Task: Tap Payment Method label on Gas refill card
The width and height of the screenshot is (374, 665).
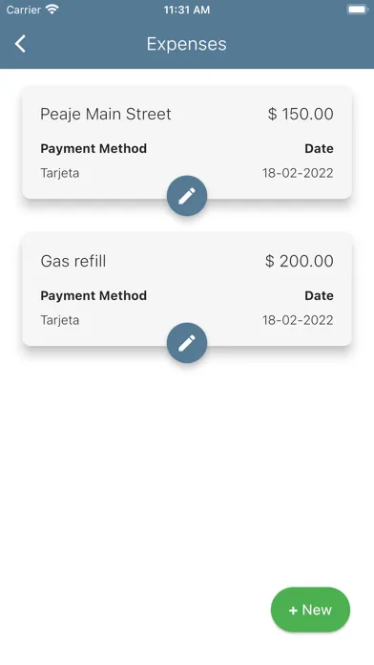Action: [93, 296]
